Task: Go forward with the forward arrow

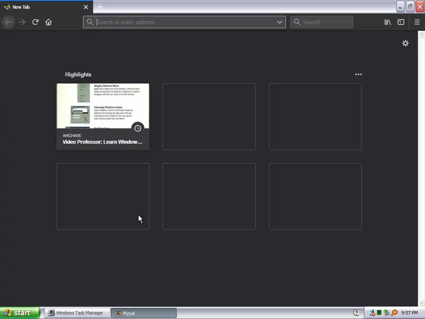Action: [x=22, y=22]
